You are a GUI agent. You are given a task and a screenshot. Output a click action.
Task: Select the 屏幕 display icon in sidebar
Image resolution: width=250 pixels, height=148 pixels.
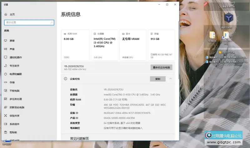tap(6, 40)
